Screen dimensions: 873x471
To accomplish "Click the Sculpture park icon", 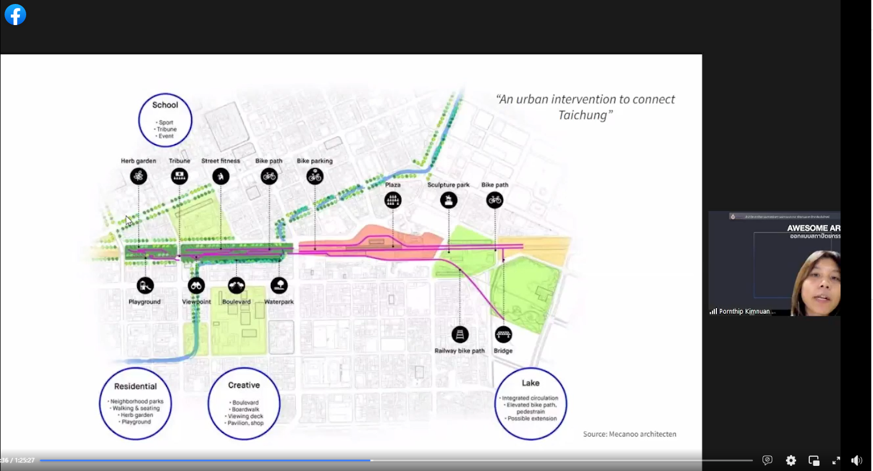I will (448, 200).
